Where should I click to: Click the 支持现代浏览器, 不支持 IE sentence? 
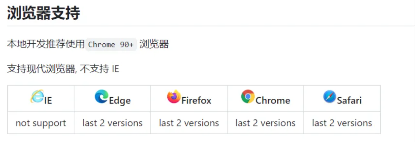(63, 69)
